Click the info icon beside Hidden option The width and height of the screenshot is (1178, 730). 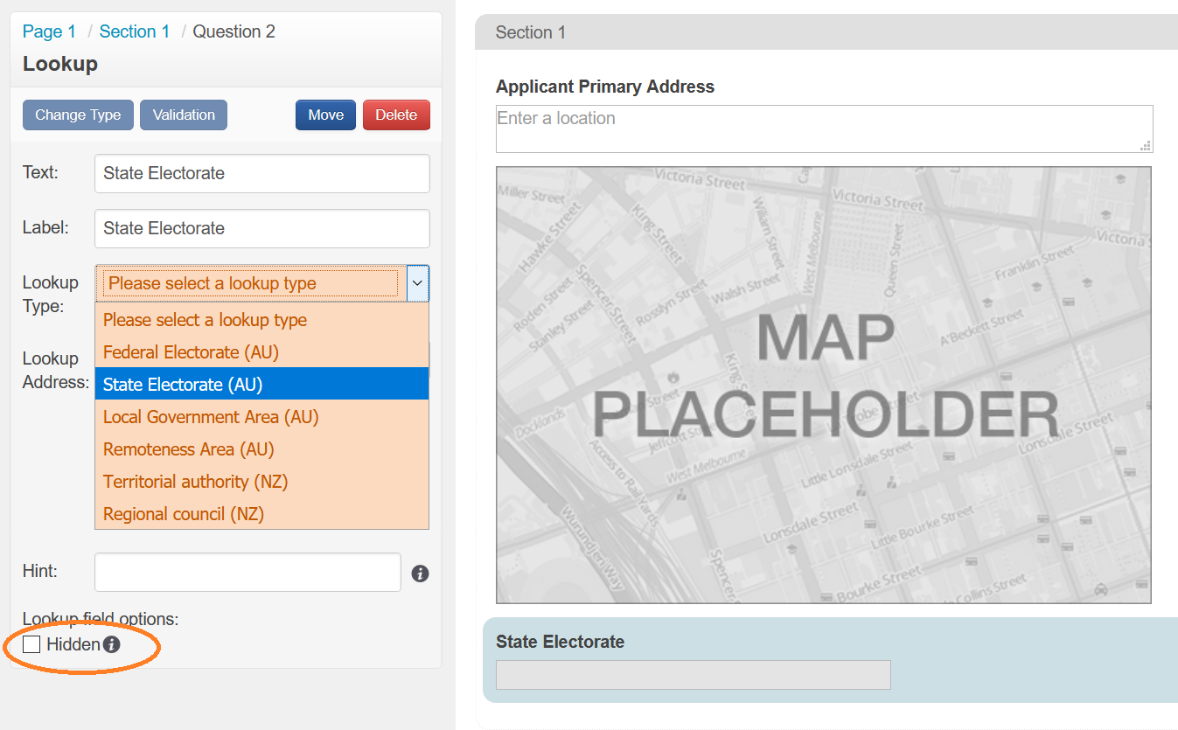[111, 645]
